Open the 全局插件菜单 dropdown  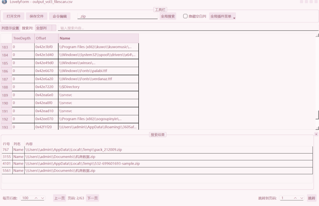(x=222, y=16)
